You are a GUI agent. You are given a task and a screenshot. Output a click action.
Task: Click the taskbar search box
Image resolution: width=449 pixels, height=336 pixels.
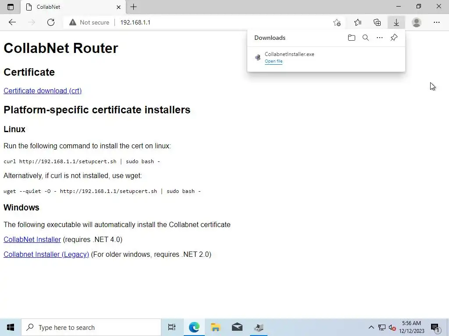coord(91,327)
